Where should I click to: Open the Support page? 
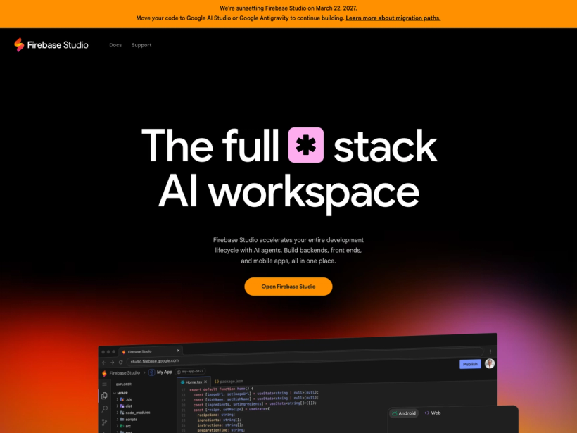[x=141, y=45]
